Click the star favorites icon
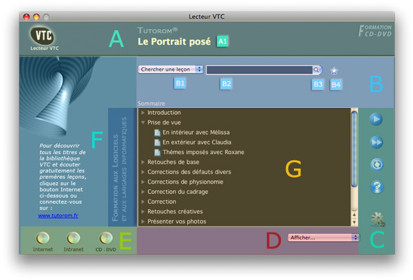The width and height of the screenshot is (413, 280). coord(334,71)
